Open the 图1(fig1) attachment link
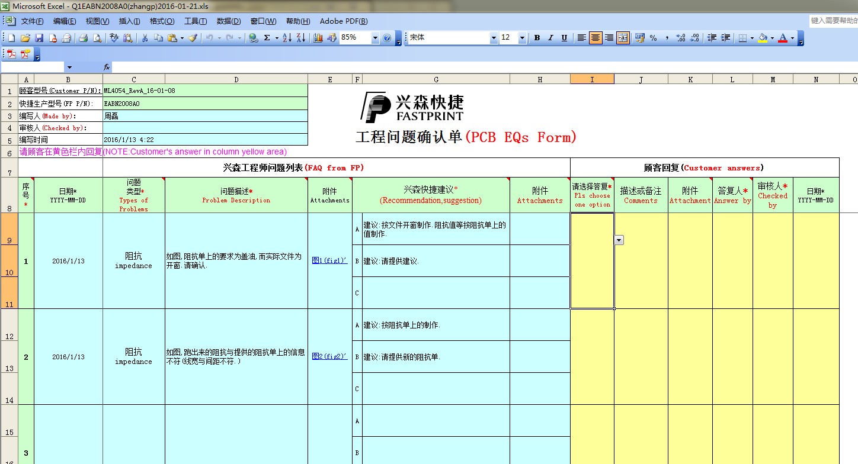Viewport: 858px width, 464px height. coord(329,260)
